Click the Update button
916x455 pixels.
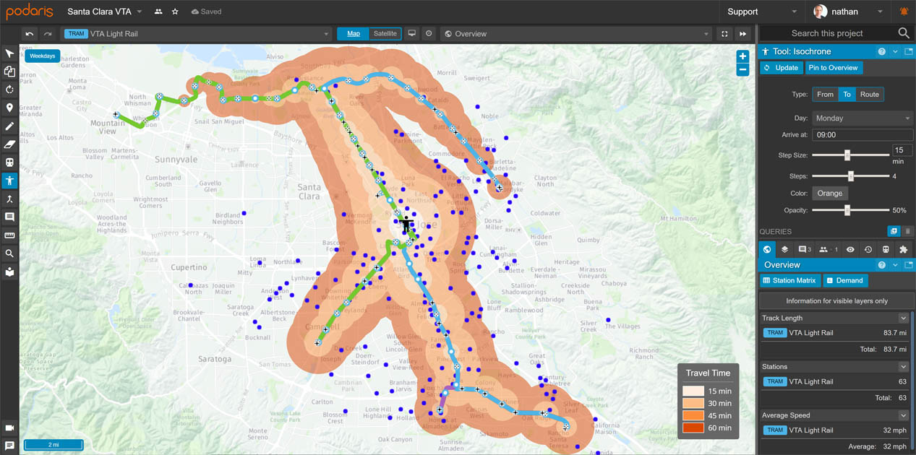(782, 68)
